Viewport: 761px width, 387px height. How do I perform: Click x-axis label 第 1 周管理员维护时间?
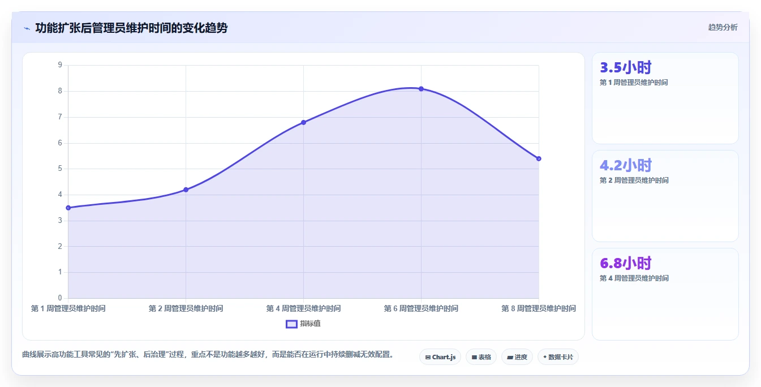(68, 308)
